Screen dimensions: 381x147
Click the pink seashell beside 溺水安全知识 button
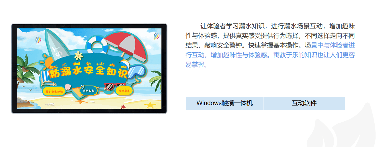coord(68,86)
